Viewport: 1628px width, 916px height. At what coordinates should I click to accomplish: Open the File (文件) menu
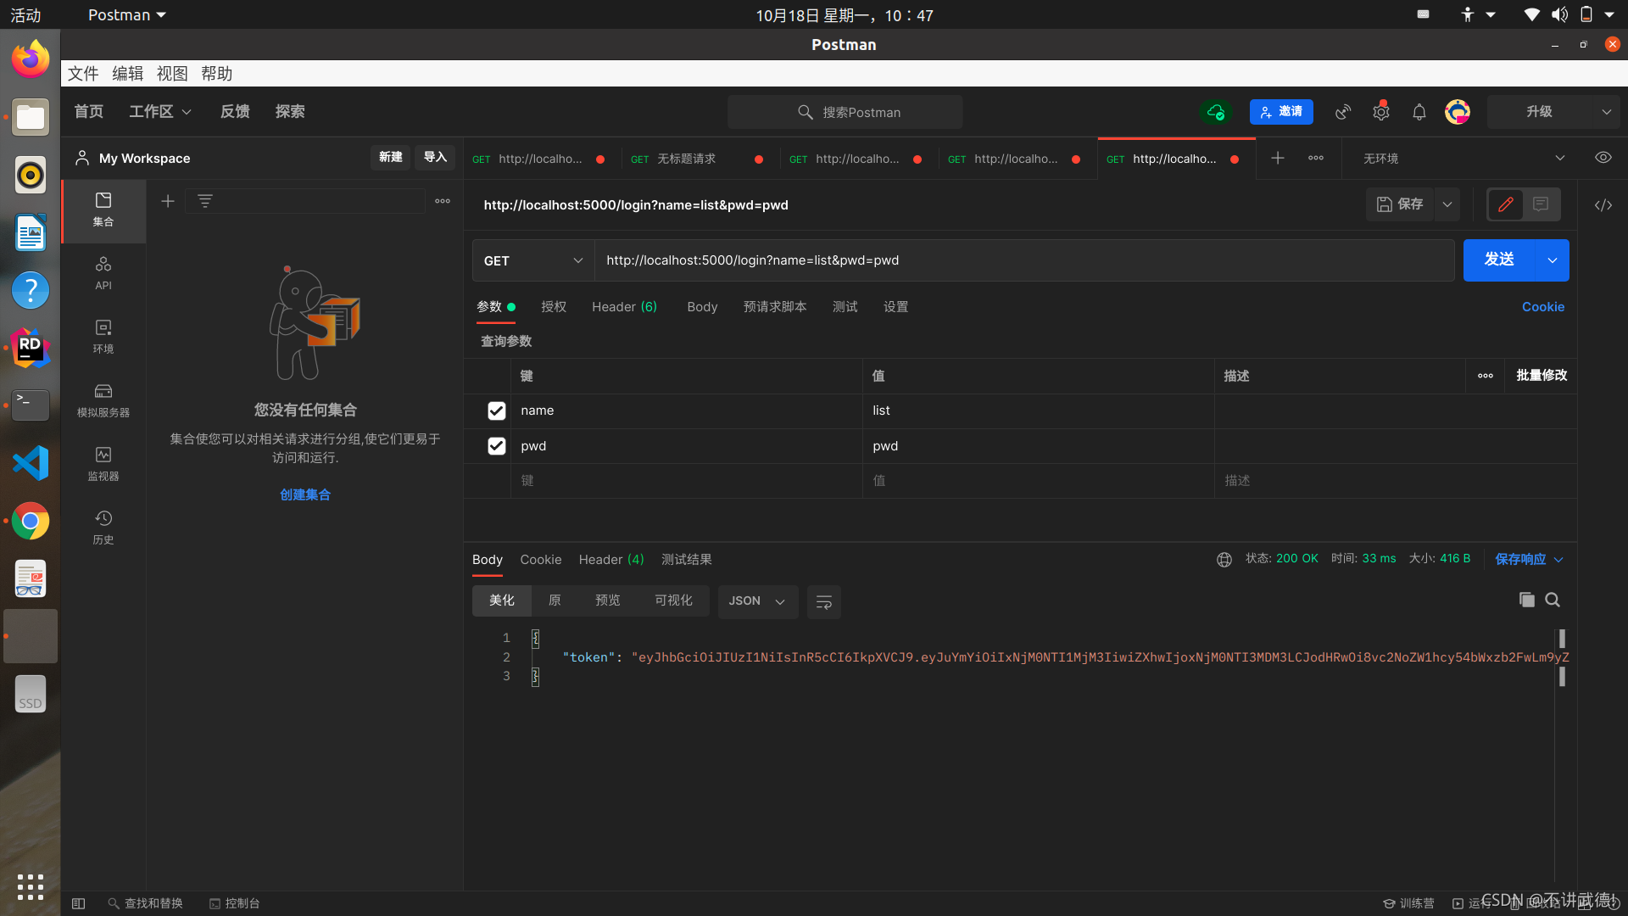[83, 74]
